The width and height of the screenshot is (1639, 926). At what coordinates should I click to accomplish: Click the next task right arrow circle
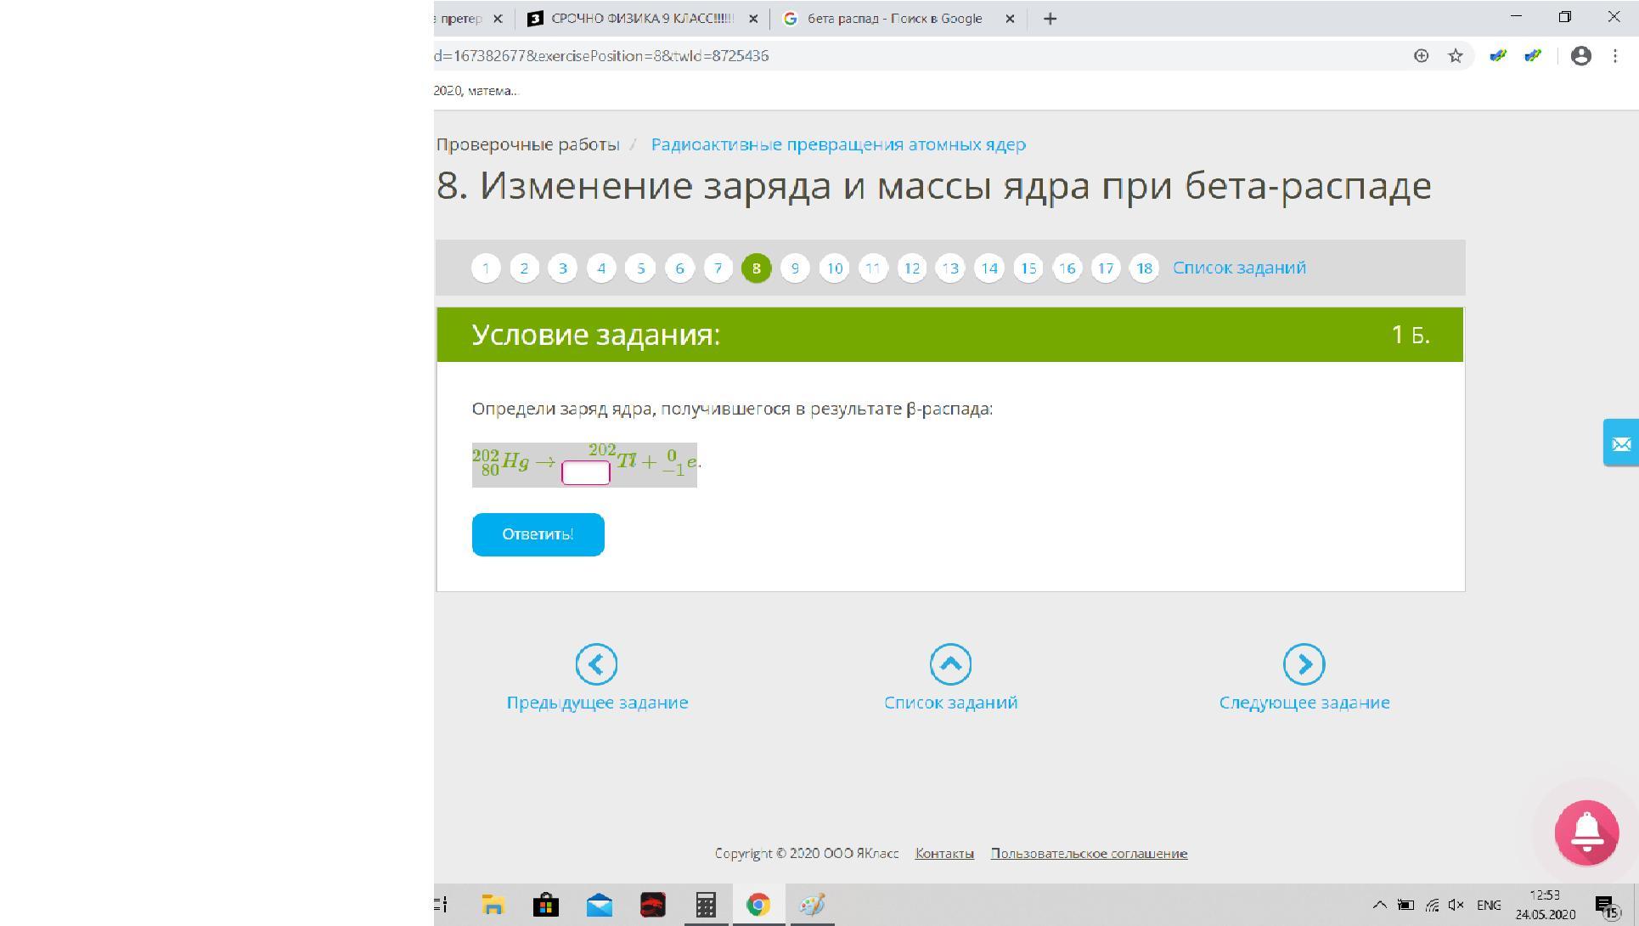pos(1304,664)
